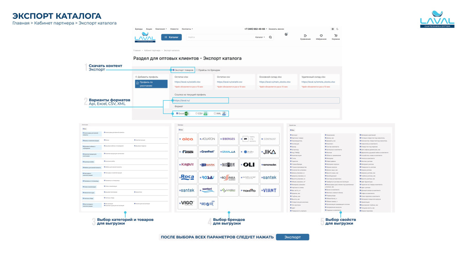Check the CSV format checkbox
The image size is (468, 263).
(x=197, y=113)
